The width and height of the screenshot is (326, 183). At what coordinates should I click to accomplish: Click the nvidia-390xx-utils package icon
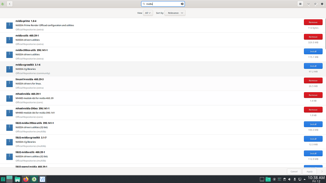9,55
